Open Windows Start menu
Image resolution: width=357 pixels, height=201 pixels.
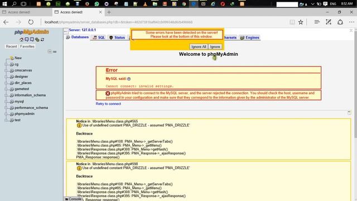(x=4, y=4)
